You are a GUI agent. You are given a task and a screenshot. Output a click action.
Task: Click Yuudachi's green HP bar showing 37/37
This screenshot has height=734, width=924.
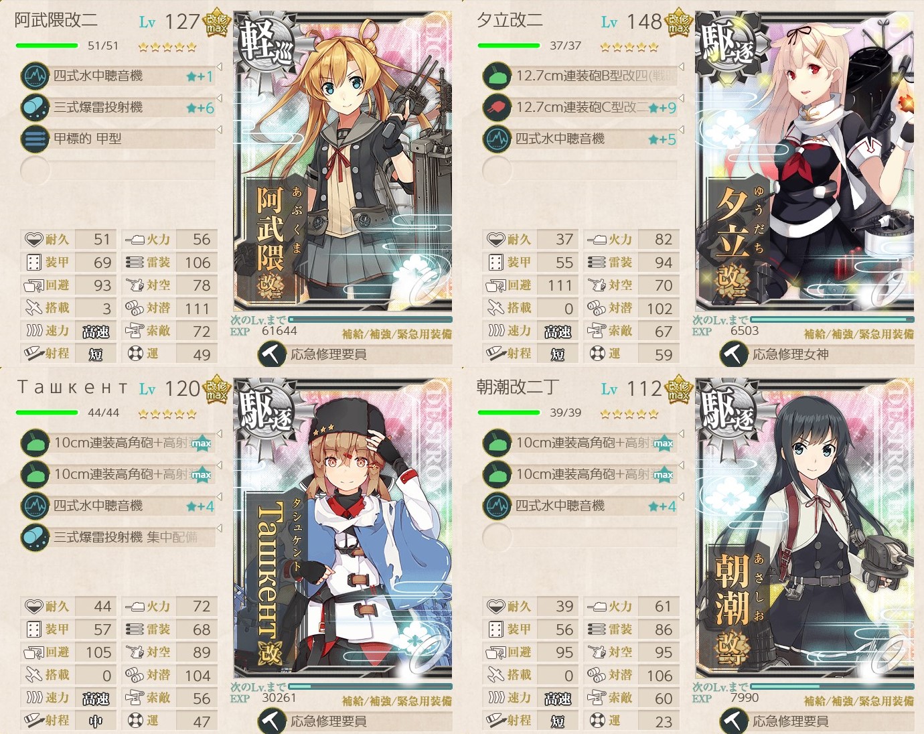(509, 46)
